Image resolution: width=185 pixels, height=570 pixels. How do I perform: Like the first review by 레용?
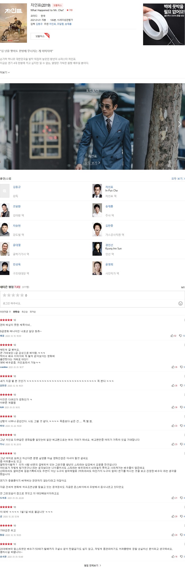click(x=173, y=336)
